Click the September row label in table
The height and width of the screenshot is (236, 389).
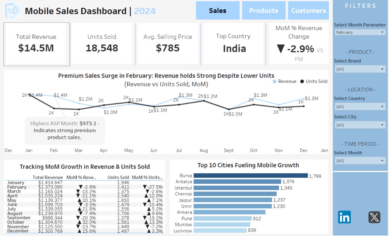tap(19, 218)
